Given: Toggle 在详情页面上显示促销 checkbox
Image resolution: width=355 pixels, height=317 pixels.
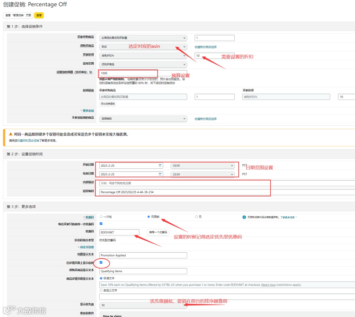Looking at the screenshot, I should coord(101,262).
